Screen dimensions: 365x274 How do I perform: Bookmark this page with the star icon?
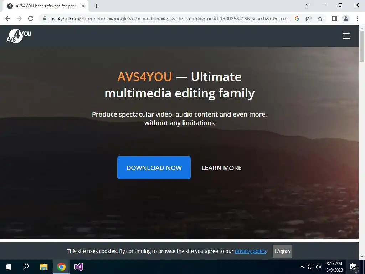tap(320, 19)
